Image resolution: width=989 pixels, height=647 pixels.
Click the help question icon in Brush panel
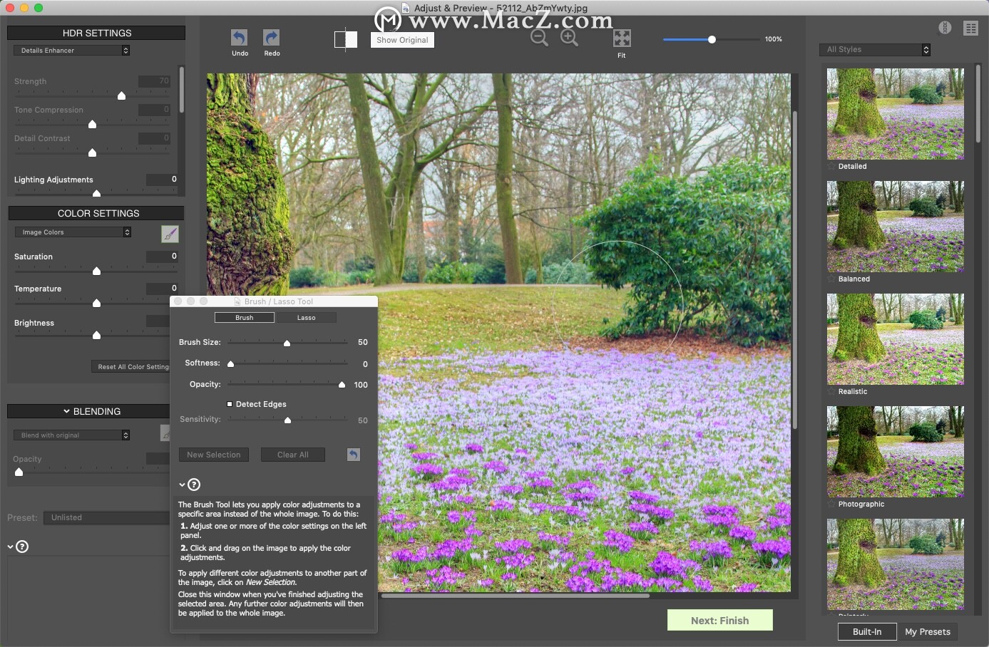pos(194,485)
